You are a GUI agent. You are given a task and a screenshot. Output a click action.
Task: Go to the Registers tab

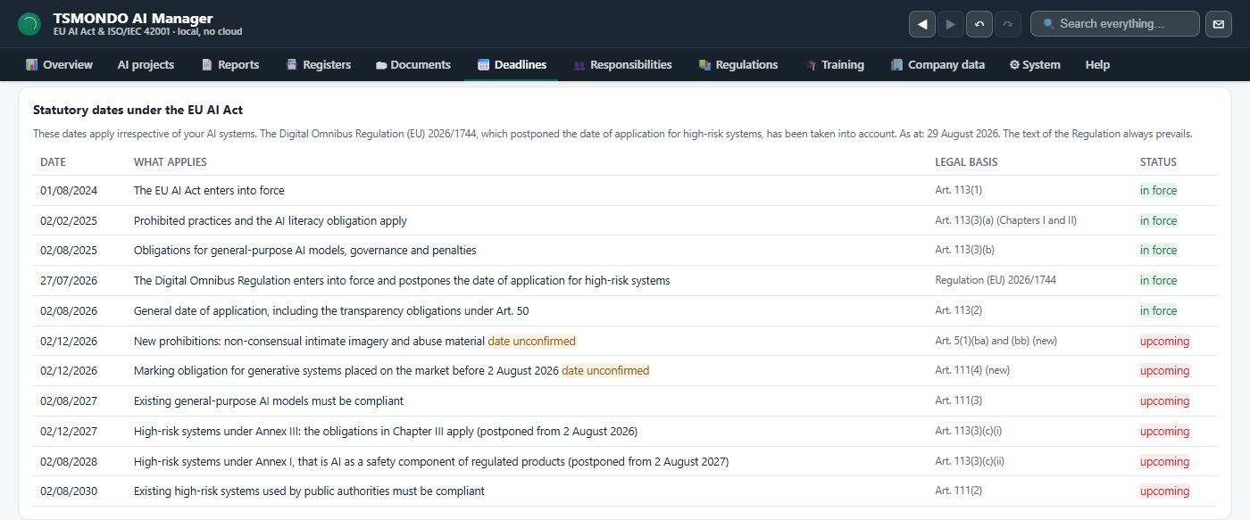318,64
